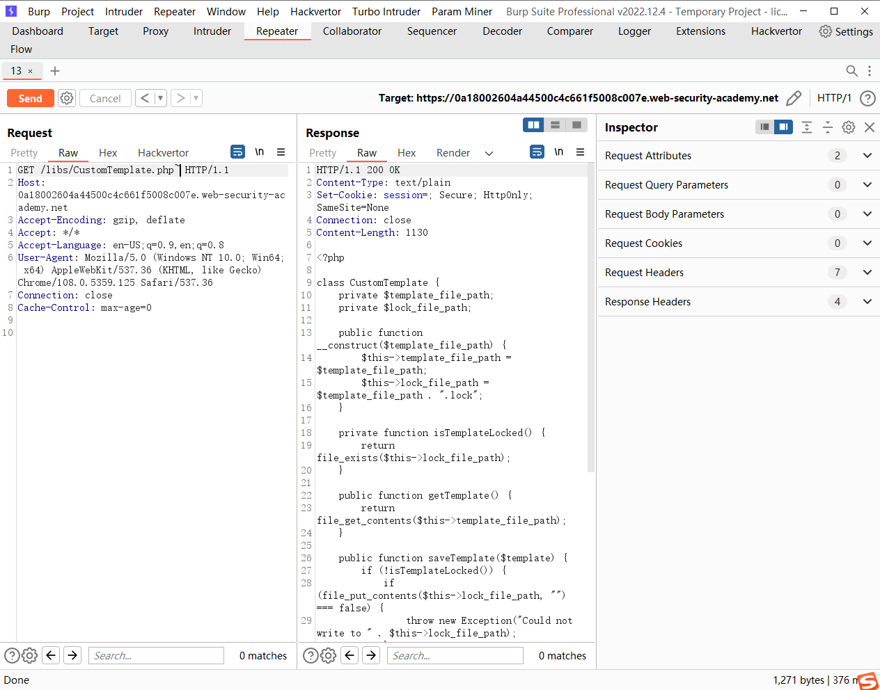Image resolution: width=880 pixels, height=690 pixels.
Task: Focus the Response search field
Action: click(455, 655)
